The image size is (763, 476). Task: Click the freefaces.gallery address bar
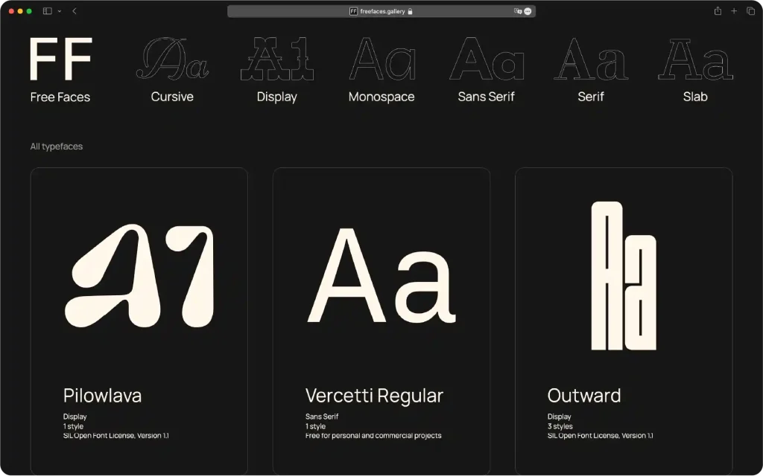(x=381, y=11)
